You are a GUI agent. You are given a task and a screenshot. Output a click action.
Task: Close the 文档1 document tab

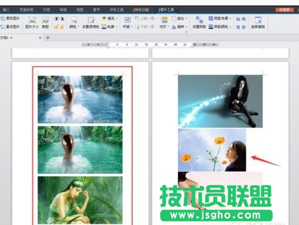40,37
